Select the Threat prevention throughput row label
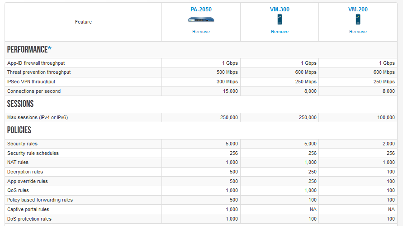Viewport: 403px width, 226px height. click(x=39, y=72)
